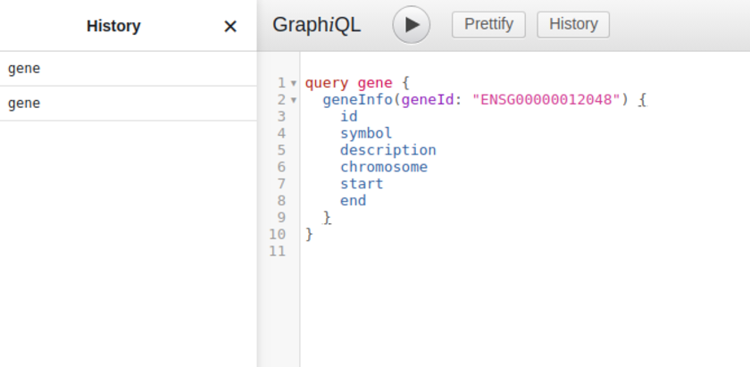The height and width of the screenshot is (367, 750).
Task: Select second gene entry in History list
Action: point(129,104)
